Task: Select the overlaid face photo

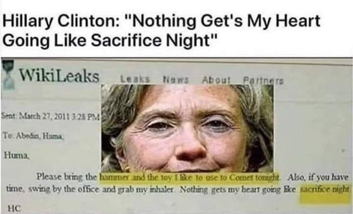Action: pyautogui.click(x=187, y=128)
